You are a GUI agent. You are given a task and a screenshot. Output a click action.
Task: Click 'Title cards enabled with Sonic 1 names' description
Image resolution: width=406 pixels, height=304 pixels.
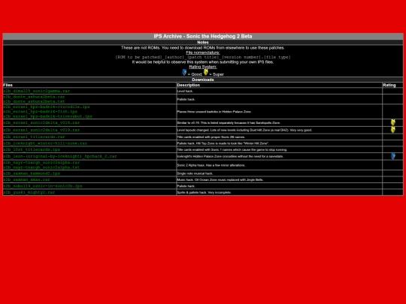pos(232,149)
